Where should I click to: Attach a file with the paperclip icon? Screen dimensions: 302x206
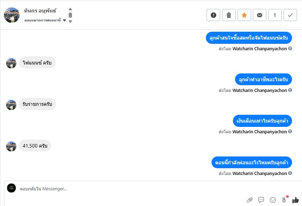click(250, 200)
